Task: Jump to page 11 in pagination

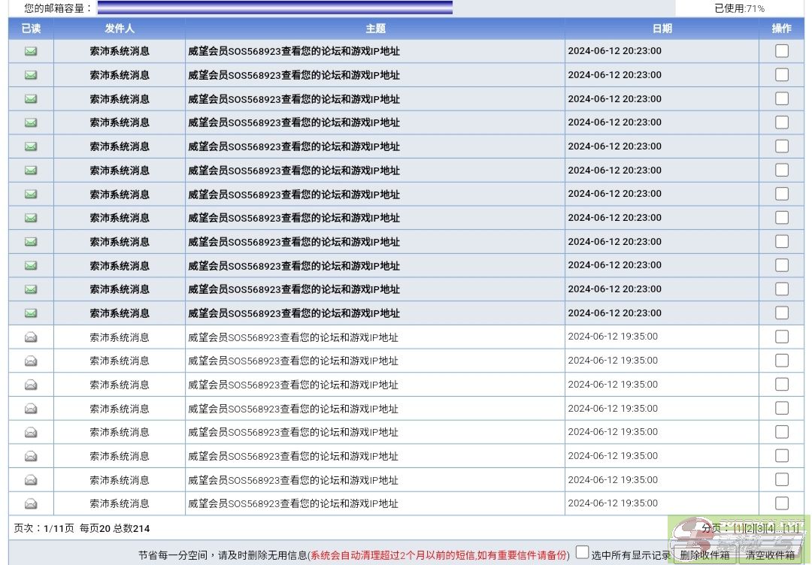Action: point(790,529)
